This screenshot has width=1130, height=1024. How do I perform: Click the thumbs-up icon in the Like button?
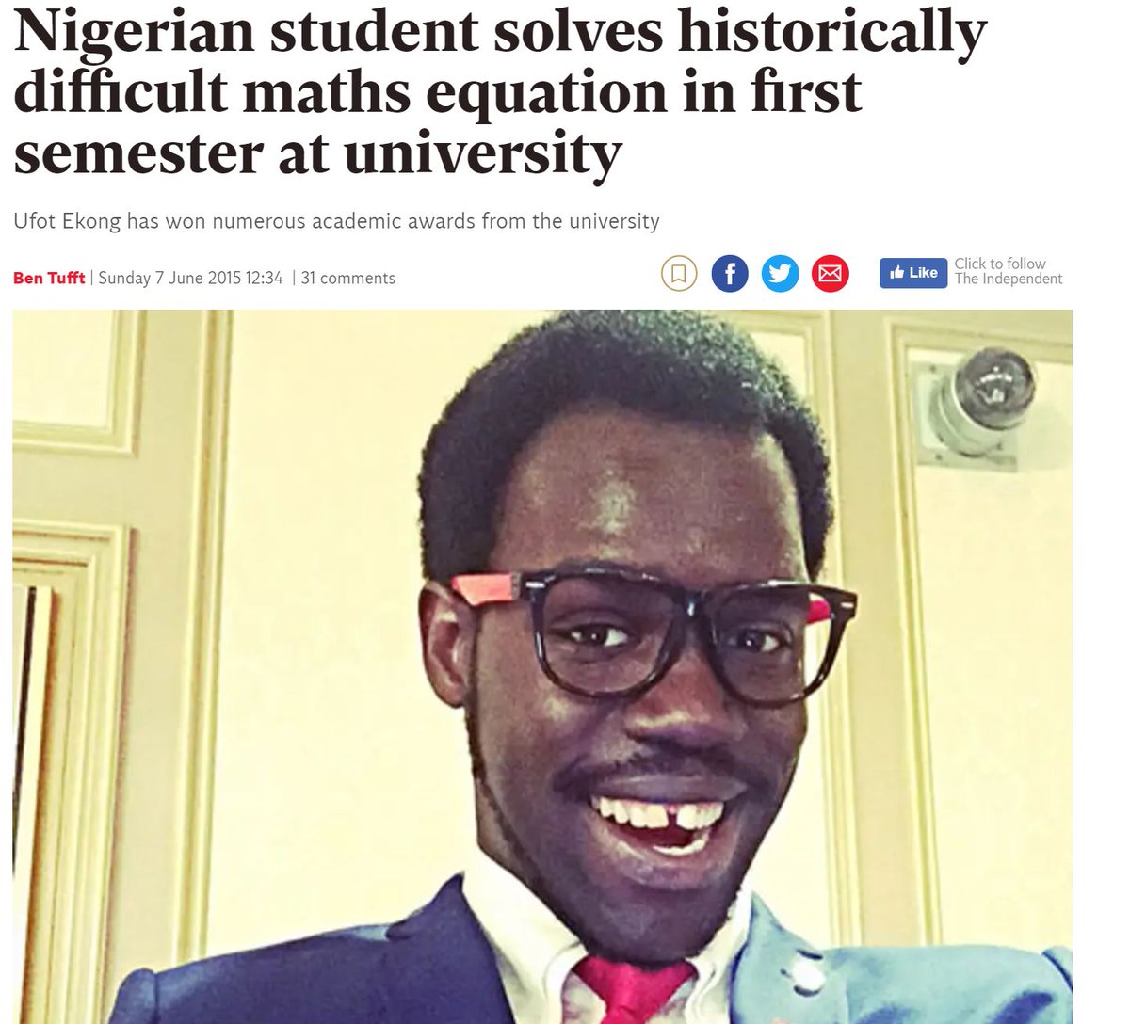(x=896, y=273)
